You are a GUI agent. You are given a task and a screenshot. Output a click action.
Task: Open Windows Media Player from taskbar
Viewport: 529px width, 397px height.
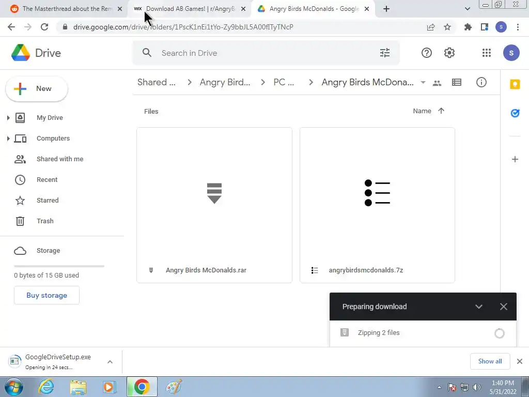coord(110,387)
